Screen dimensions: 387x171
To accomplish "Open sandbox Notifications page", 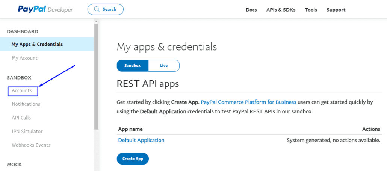I will (26, 104).
